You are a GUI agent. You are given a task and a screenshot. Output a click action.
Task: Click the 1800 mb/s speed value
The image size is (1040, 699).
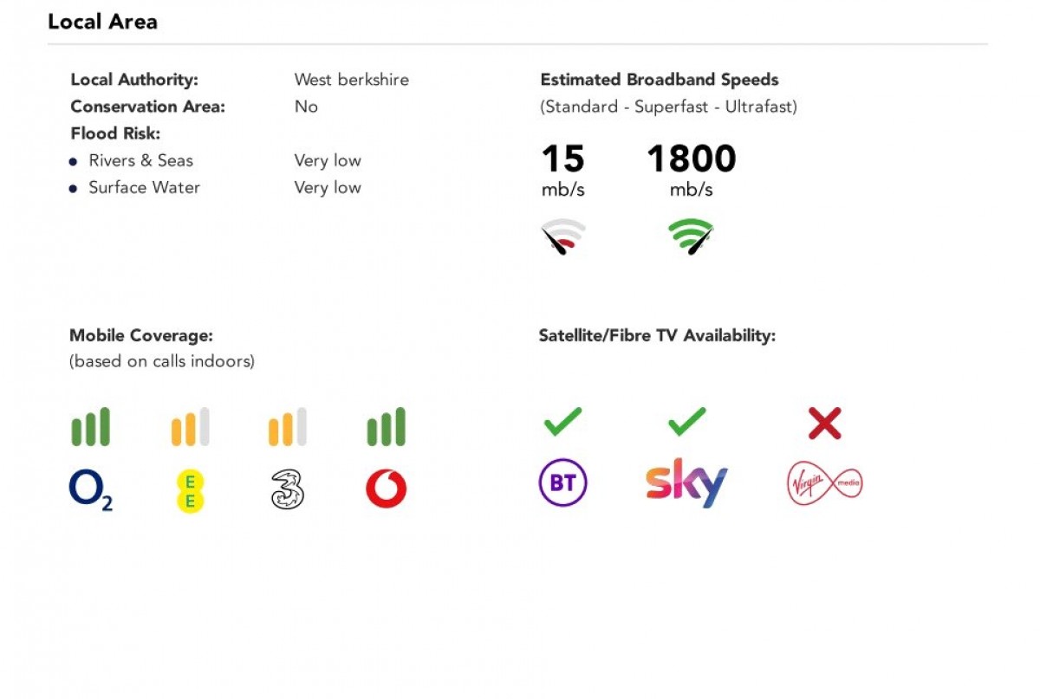point(691,159)
